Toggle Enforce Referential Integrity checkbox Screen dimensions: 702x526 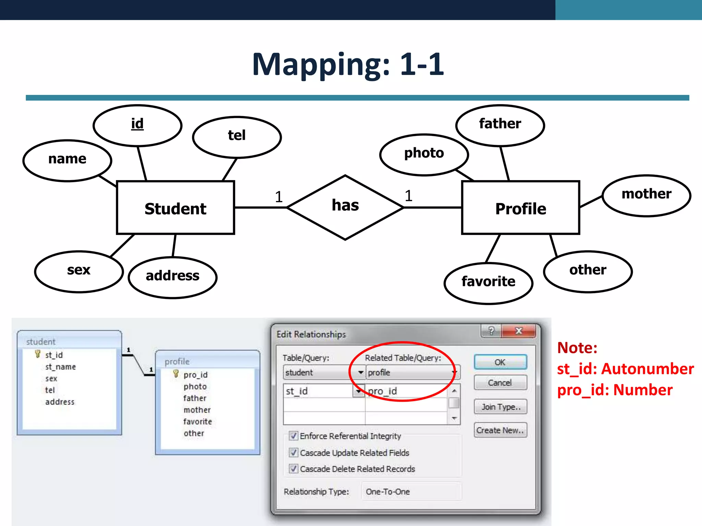(293, 436)
